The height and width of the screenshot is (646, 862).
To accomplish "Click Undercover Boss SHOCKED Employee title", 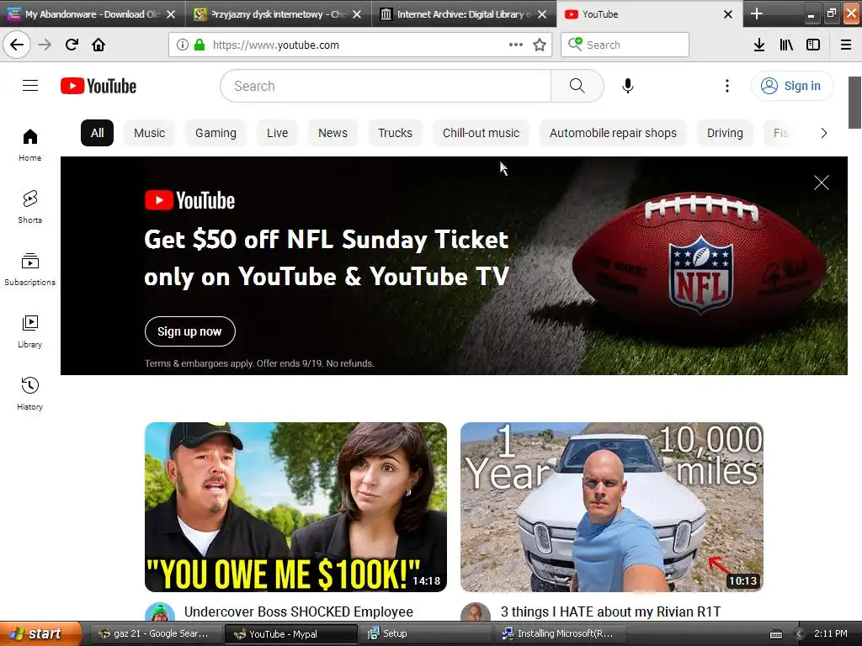I will coord(299,612).
